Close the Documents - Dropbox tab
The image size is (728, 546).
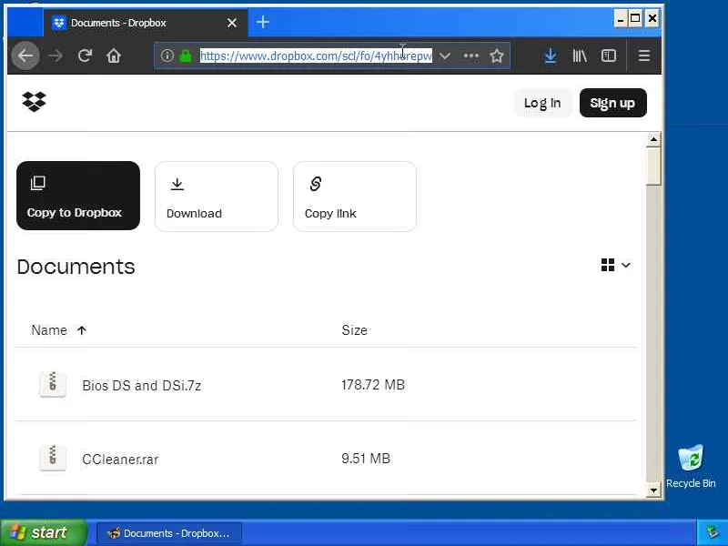coord(232,23)
